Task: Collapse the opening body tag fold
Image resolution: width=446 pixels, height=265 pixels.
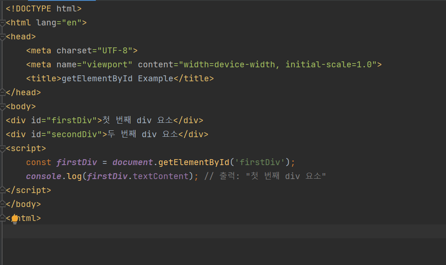Action: [x=3, y=107]
